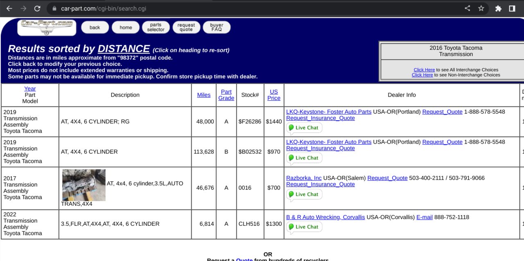Click phone number '888-752-1118'
524x261 pixels.
(x=452, y=217)
